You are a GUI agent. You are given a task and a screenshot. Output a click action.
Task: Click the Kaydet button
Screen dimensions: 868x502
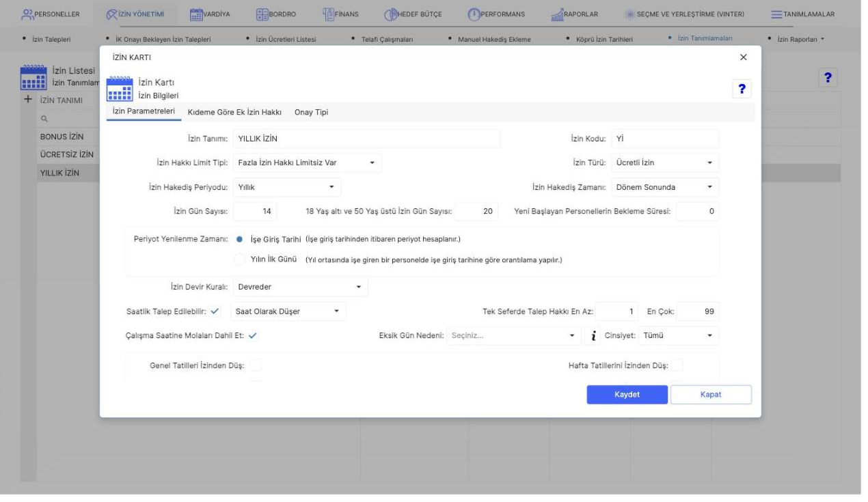627,394
